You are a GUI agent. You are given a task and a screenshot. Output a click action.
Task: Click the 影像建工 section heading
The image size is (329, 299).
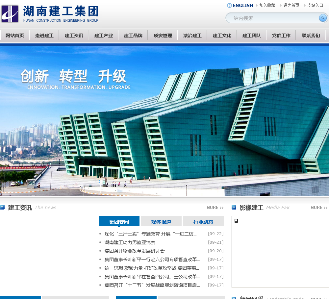click(x=251, y=208)
